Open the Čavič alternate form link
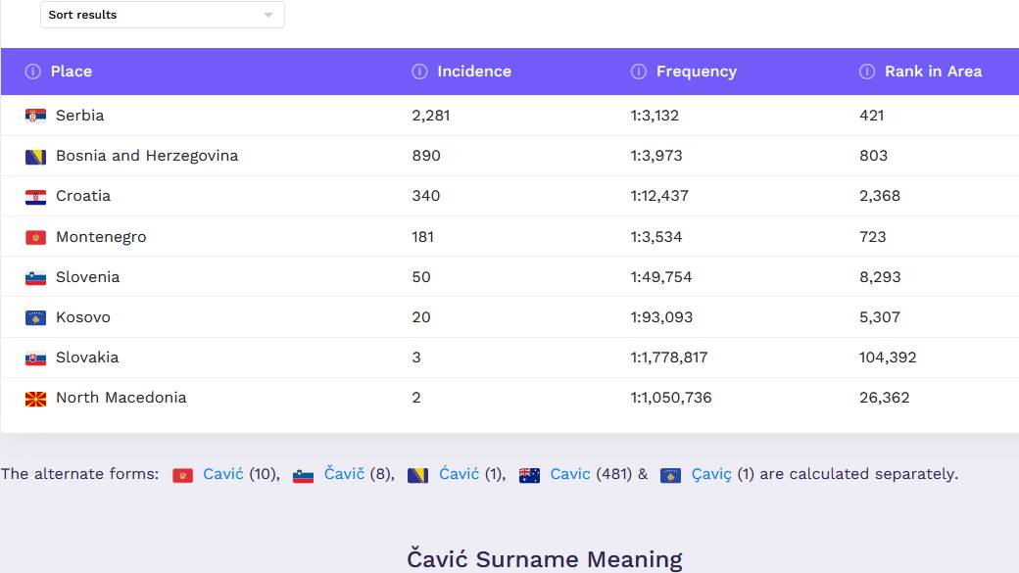Screen dimensions: 1019x573 (x=344, y=474)
